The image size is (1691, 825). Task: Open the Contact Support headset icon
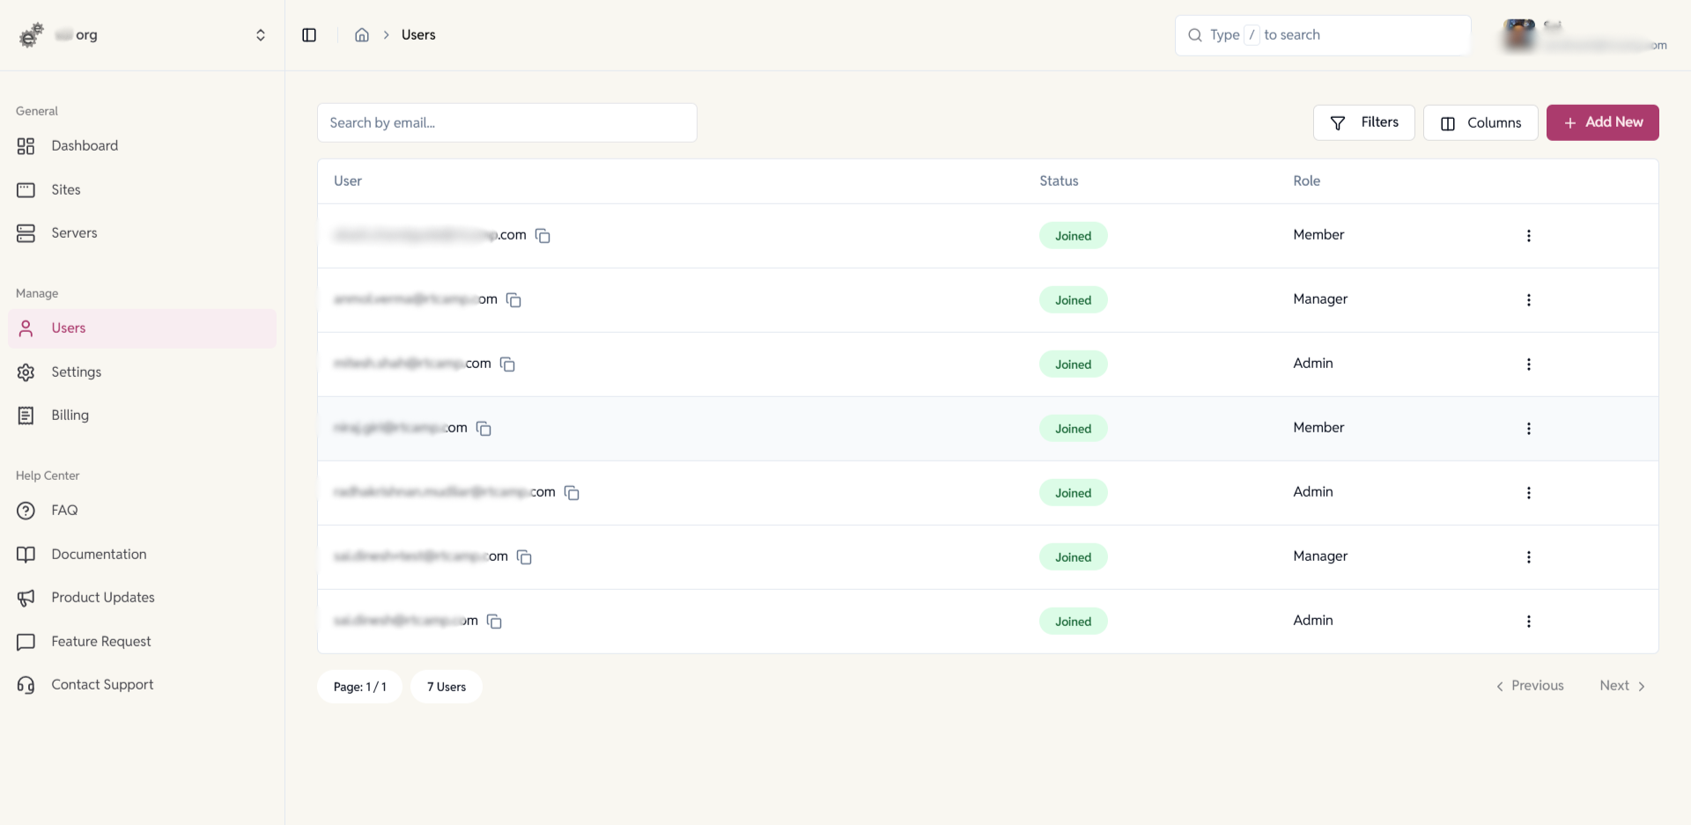click(26, 684)
